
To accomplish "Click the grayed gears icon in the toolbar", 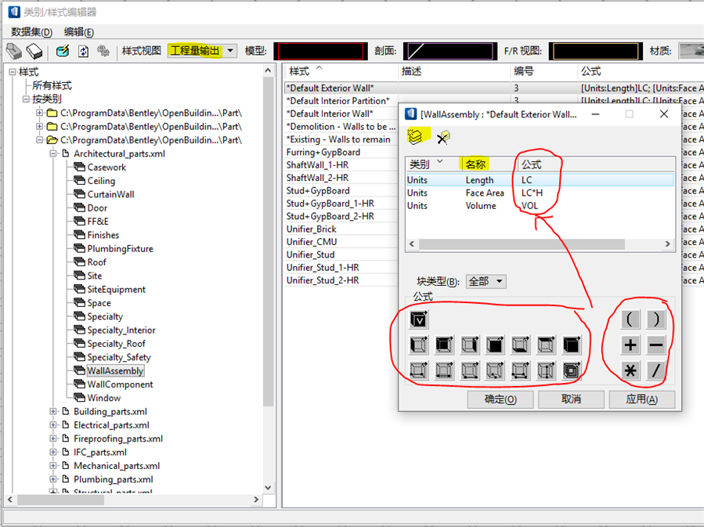I will (103, 51).
